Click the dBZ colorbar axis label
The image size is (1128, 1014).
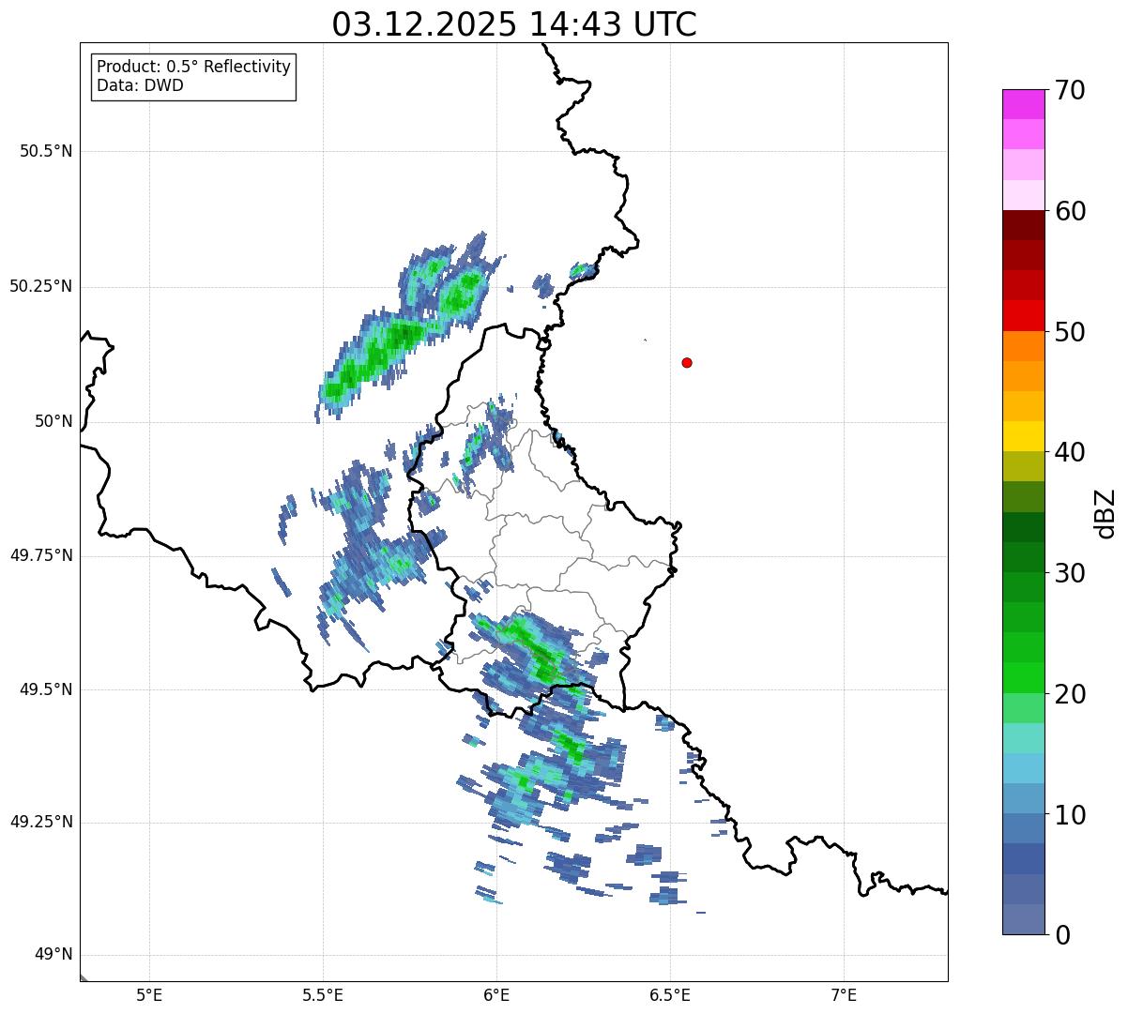tap(1105, 513)
